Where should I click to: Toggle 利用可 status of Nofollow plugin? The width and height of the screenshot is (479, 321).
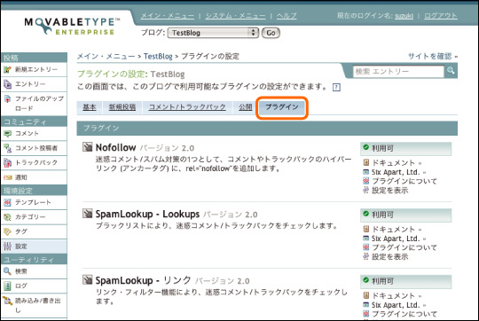[x=405, y=148]
